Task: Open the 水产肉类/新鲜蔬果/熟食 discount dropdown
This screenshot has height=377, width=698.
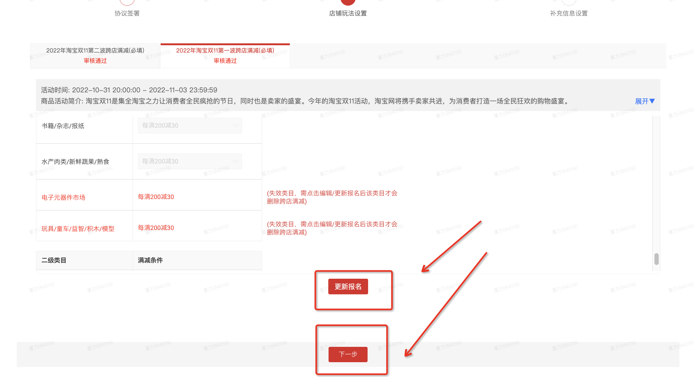Action: coord(190,161)
